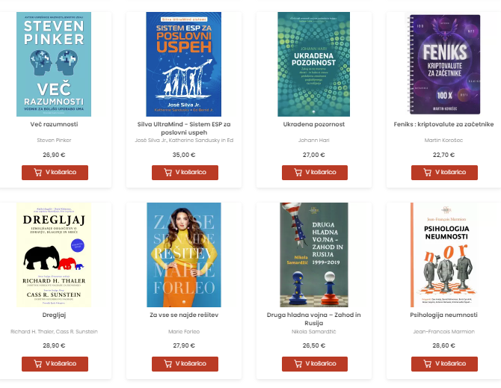View the Dregljaj elephant book cover
This screenshot has width=501, height=388.
54,255
